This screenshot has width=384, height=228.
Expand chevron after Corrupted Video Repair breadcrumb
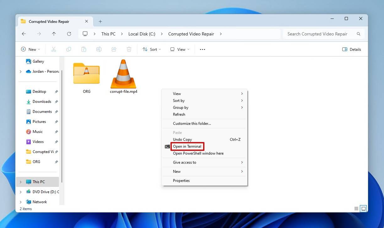(x=221, y=34)
